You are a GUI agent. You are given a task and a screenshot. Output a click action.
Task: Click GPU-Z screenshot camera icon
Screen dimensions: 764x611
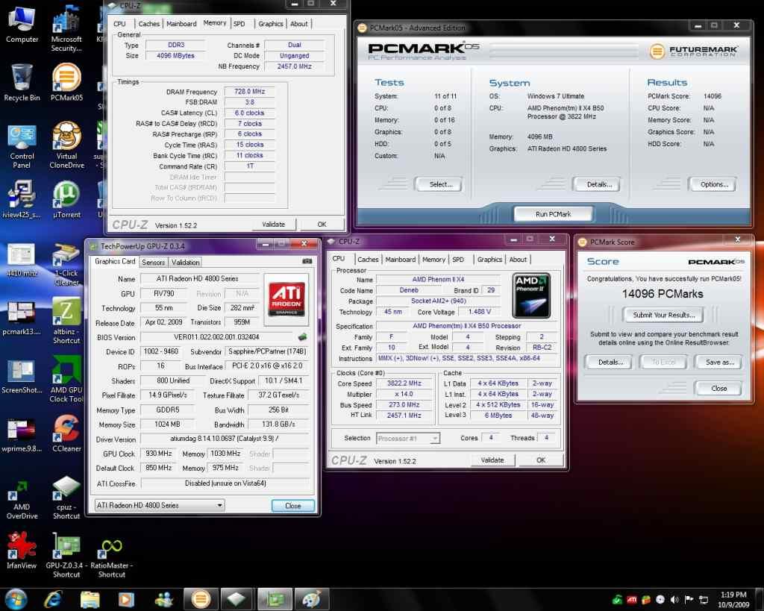coord(307,261)
